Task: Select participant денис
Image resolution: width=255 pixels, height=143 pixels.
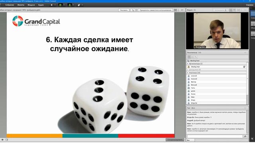Action: coord(216,91)
